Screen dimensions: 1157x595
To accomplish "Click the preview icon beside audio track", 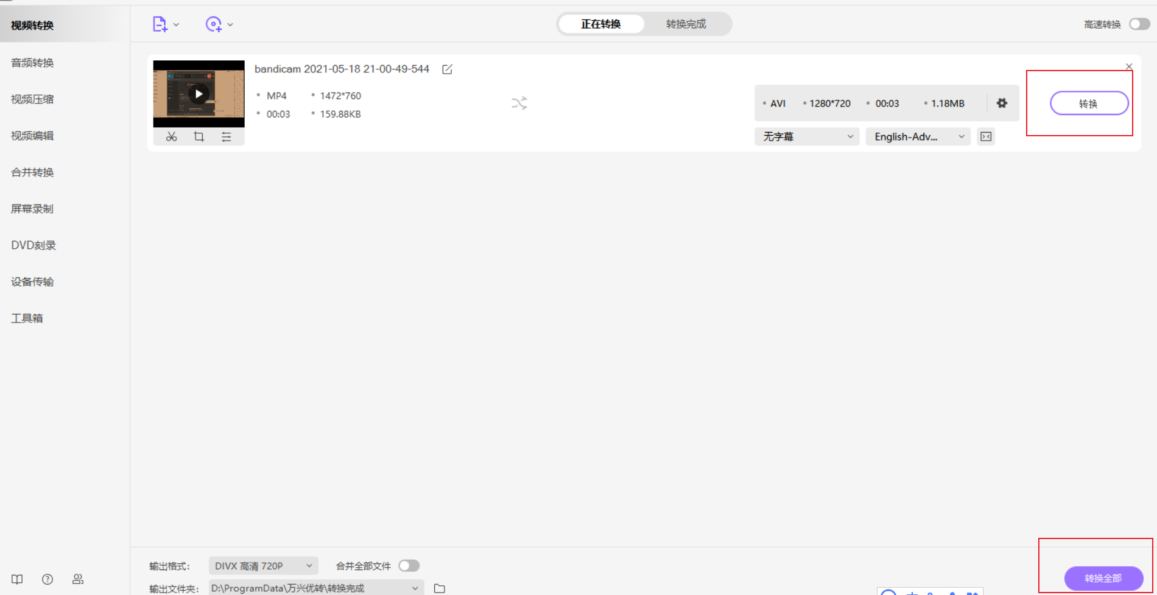I will (986, 137).
